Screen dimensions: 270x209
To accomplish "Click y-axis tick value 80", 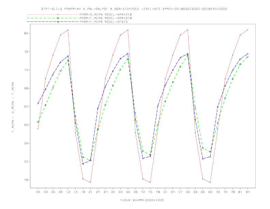I will pyautogui.click(x=26, y=33).
